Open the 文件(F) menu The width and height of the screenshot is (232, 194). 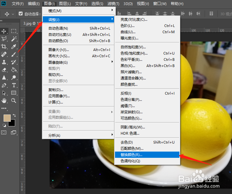18,4
